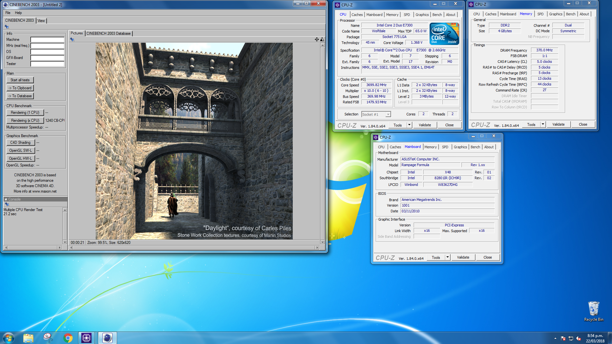The image size is (612, 344).
Task: Open the Tools dropdown in the CPU-Z CPU window
Action: (409, 125)
